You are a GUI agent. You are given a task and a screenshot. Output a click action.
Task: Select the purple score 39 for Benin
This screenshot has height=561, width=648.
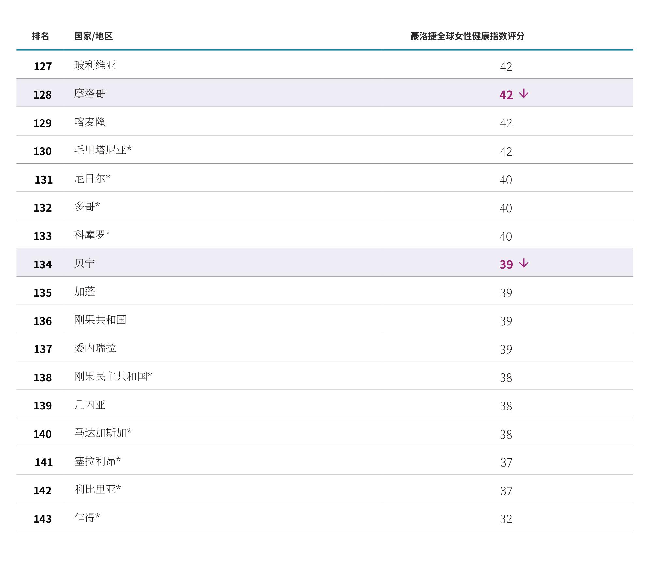point(506,264)
